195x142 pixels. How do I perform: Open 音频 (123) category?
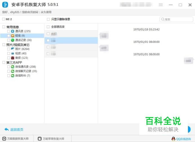coord(21,58)
